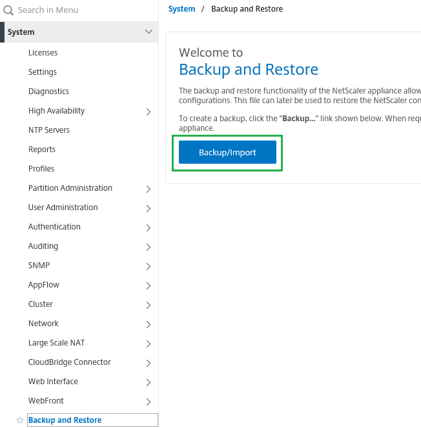Open Profiles from the sidebar
The image size is (421, 428).
pyautogui.click(x=41, y=169)
